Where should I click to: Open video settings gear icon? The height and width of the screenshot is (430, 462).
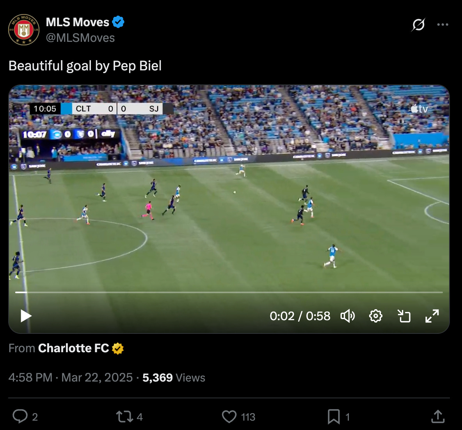coord(376,316)
